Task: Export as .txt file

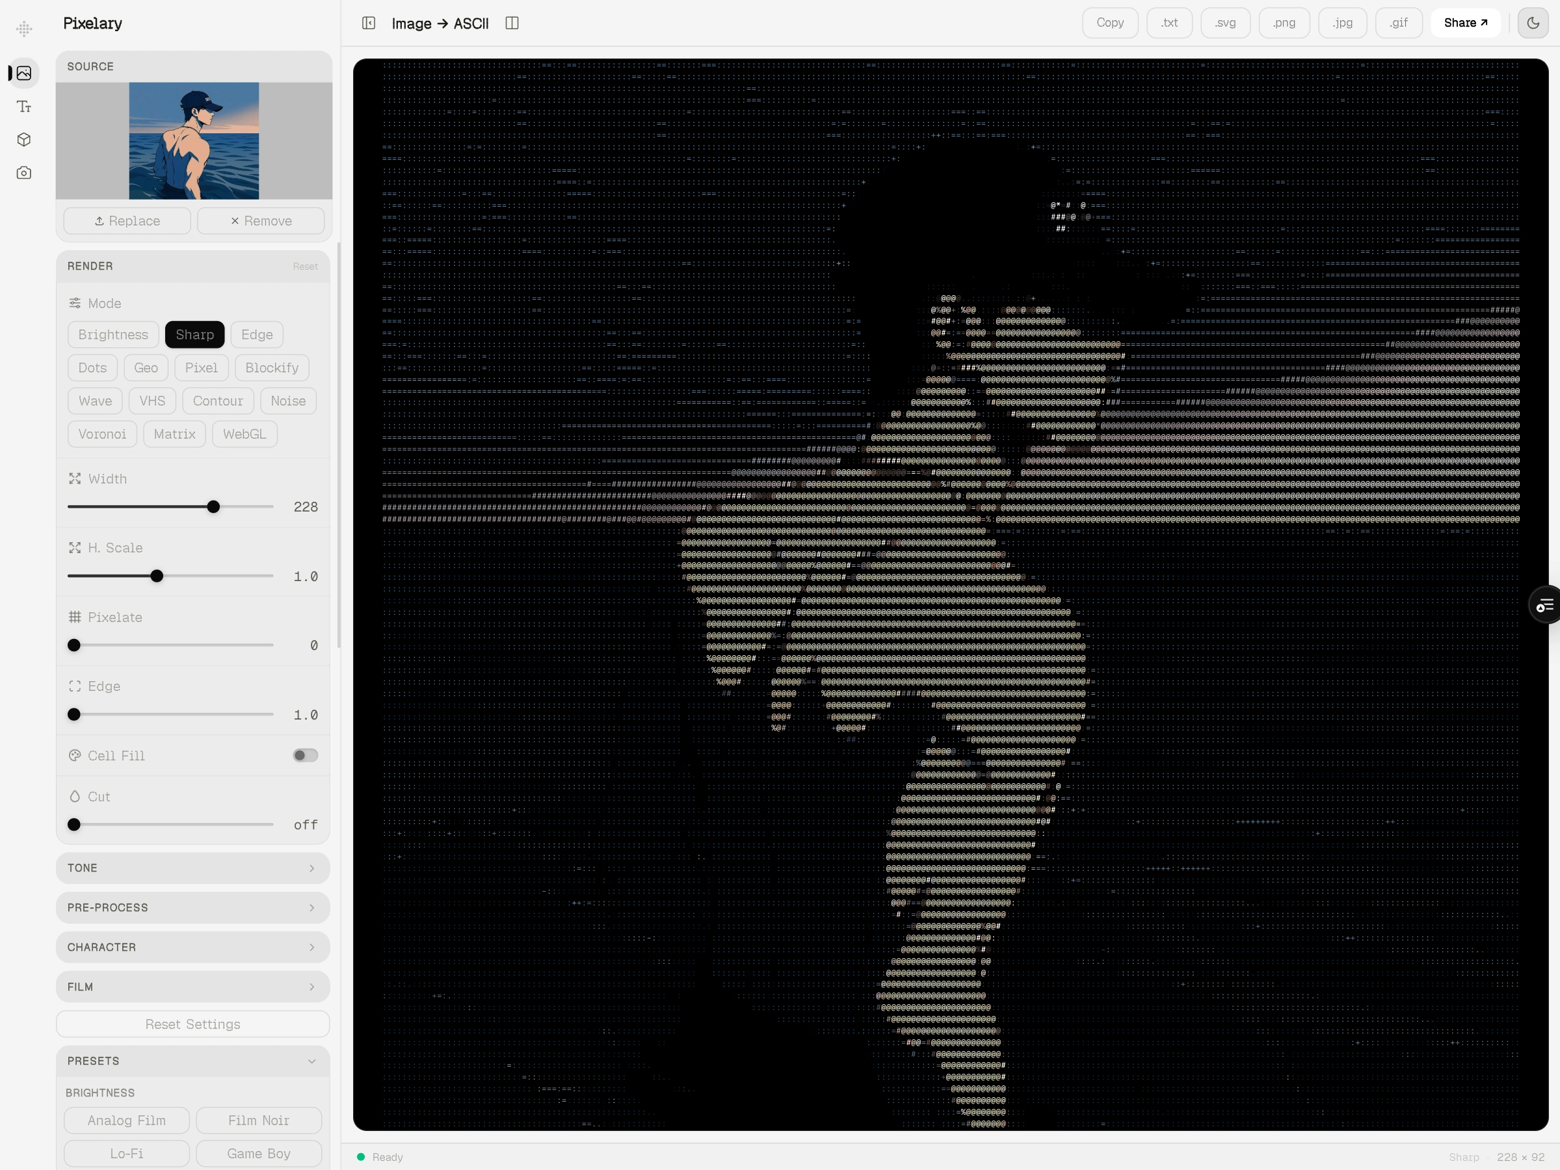Action: point(1169,23)
